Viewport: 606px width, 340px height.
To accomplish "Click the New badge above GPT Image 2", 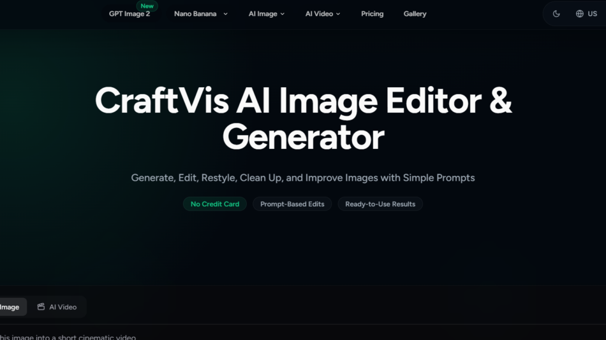I will (147, 6).
